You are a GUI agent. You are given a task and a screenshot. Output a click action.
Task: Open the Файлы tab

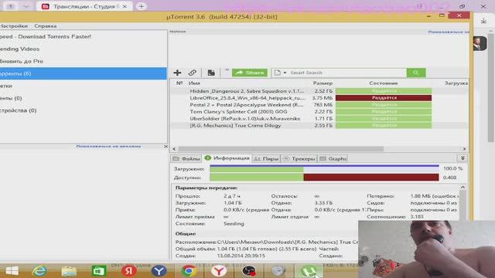pos(186,158)
